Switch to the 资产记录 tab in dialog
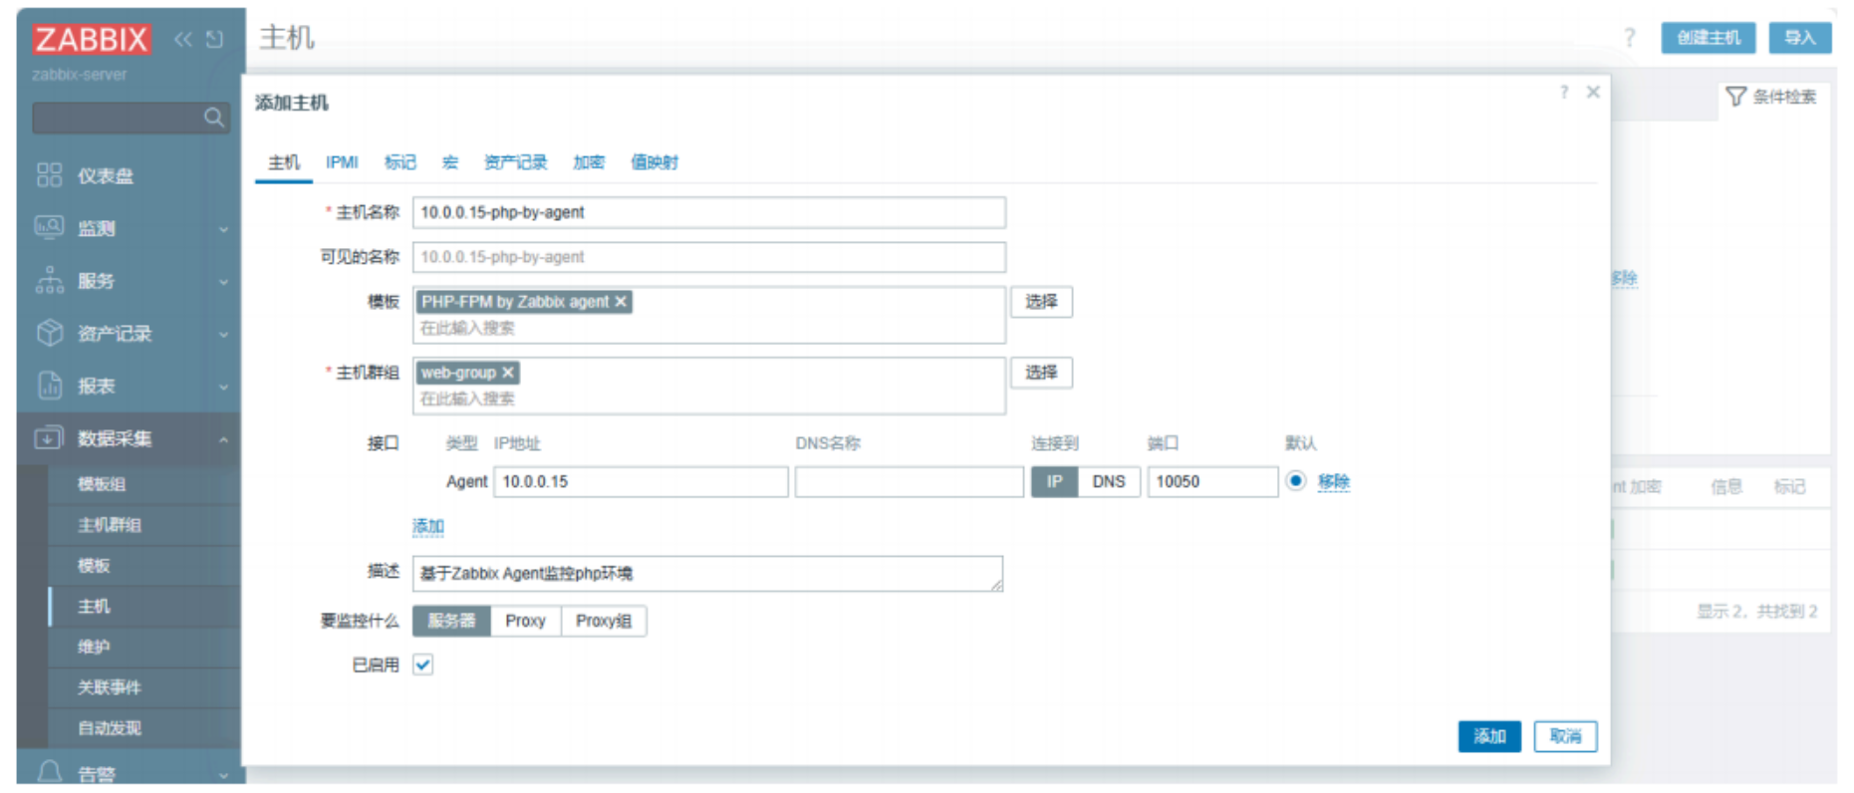 (515, 162)
